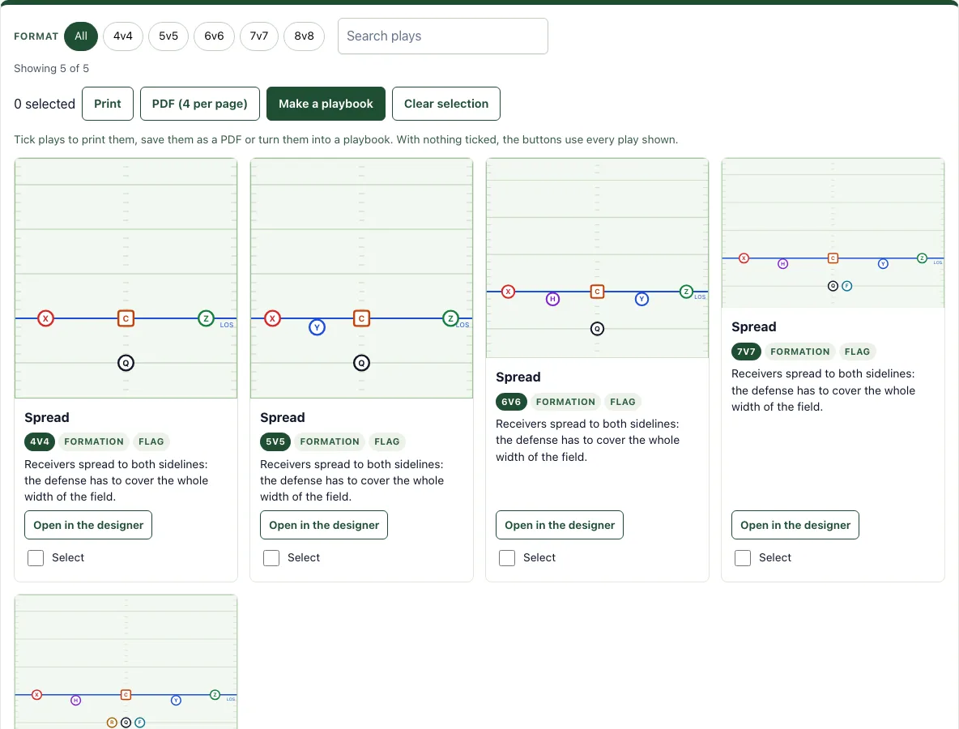
Task: Click the 7V7 badge on the fourth card
Action: point(746,352)
